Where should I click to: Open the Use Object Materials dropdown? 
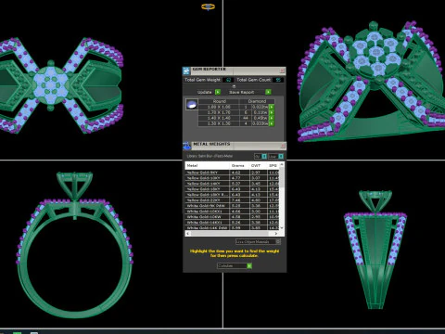pyautogui.click(x=258, y=241)
